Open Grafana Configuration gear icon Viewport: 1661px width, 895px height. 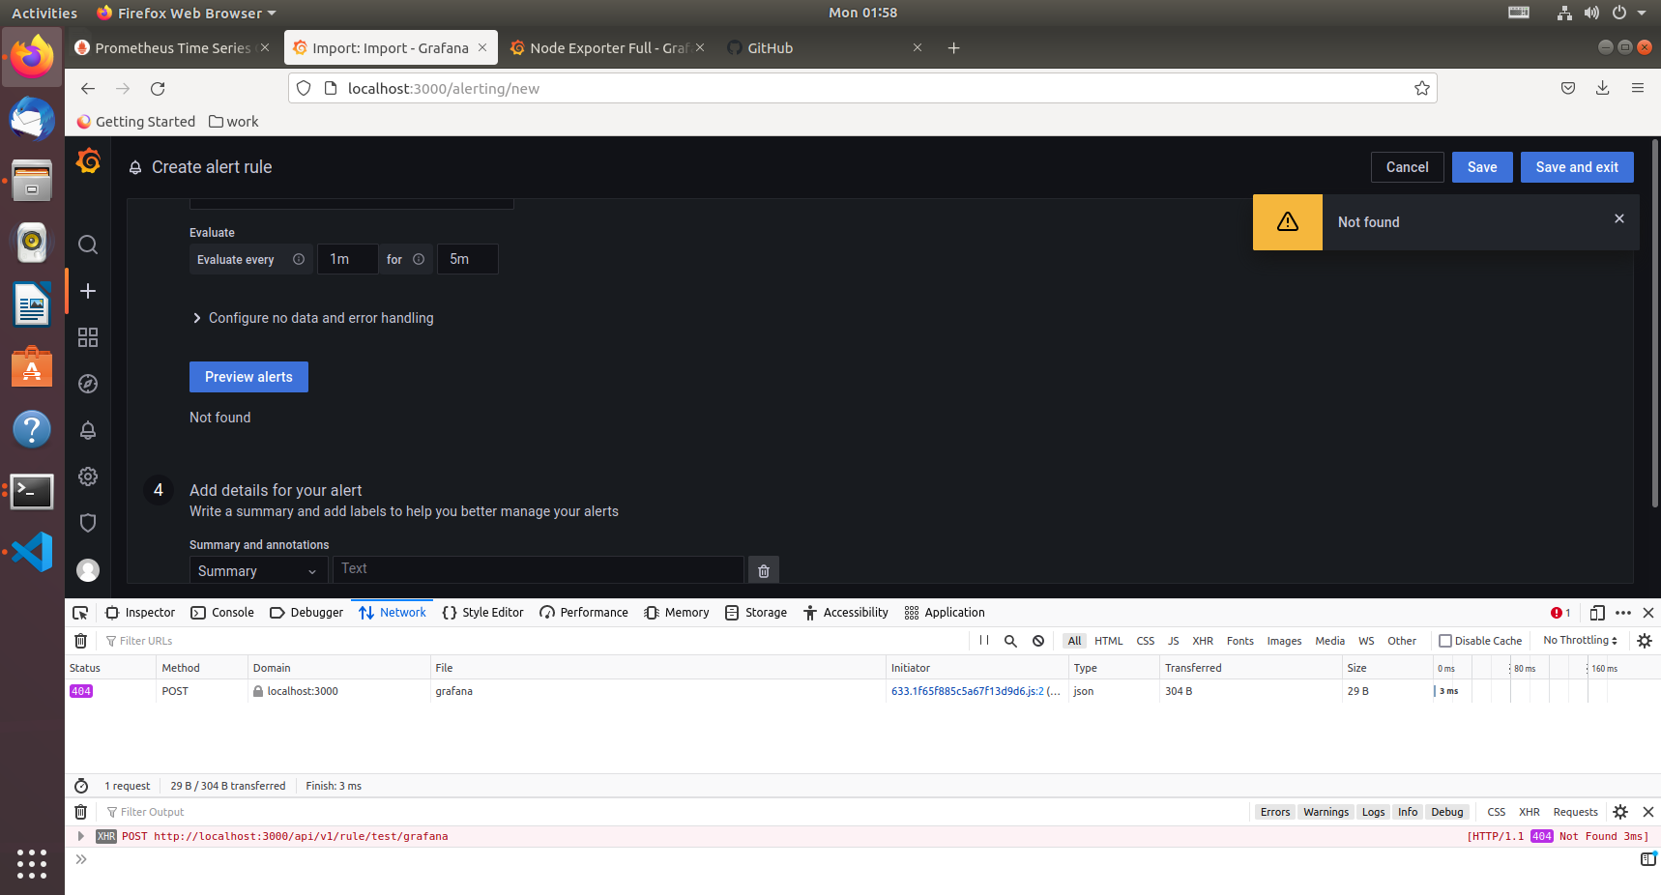pos(88,476)
